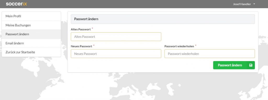The width and height of the screenshot is (268, 100).
Task: Go to Mein Profil in the sidebar
Action: pos(31,16)
